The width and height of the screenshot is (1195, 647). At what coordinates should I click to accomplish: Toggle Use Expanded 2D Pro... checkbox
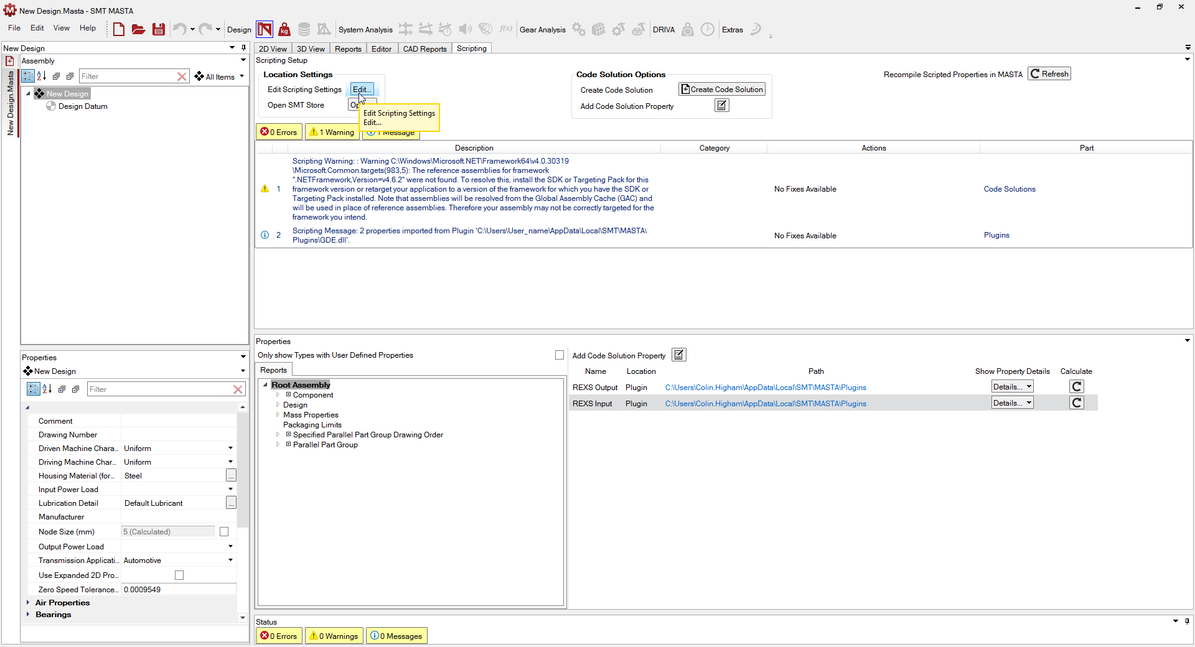click(x=179, y=575)
